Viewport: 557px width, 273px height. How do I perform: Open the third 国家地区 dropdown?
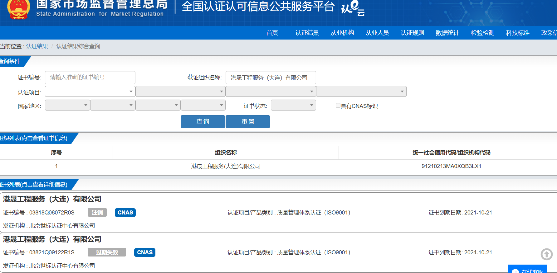[x=158, y=105]
